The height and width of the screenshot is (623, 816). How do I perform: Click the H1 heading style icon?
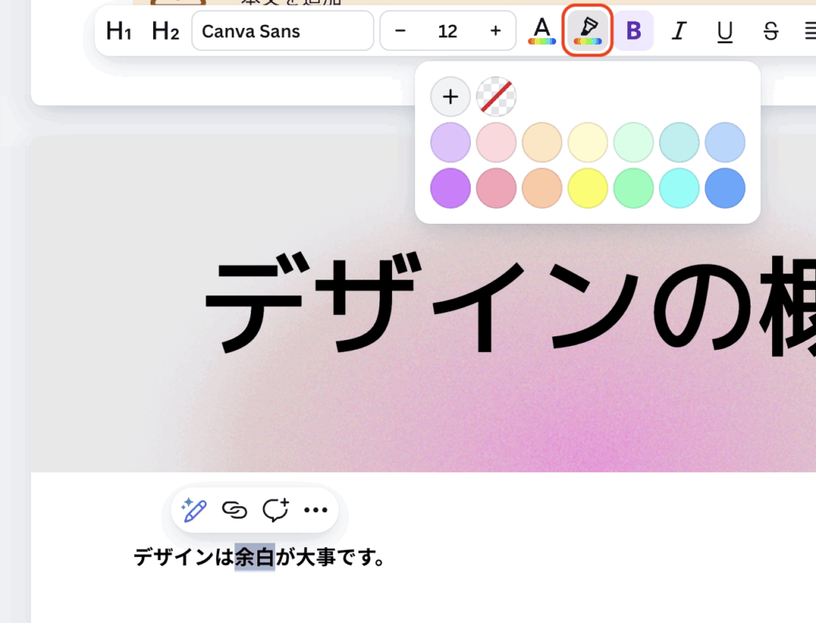click(x=119, y=31)
